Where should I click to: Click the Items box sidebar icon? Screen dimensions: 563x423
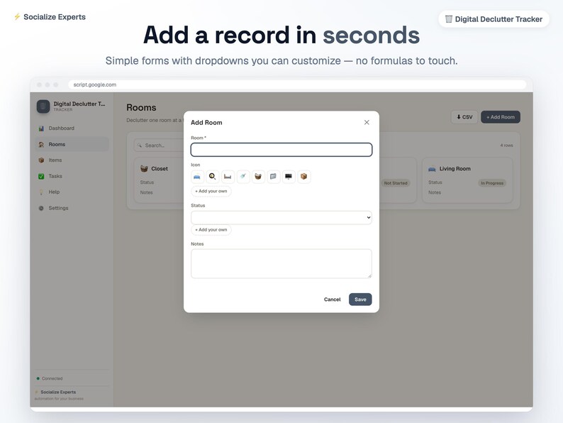(41, 160)
